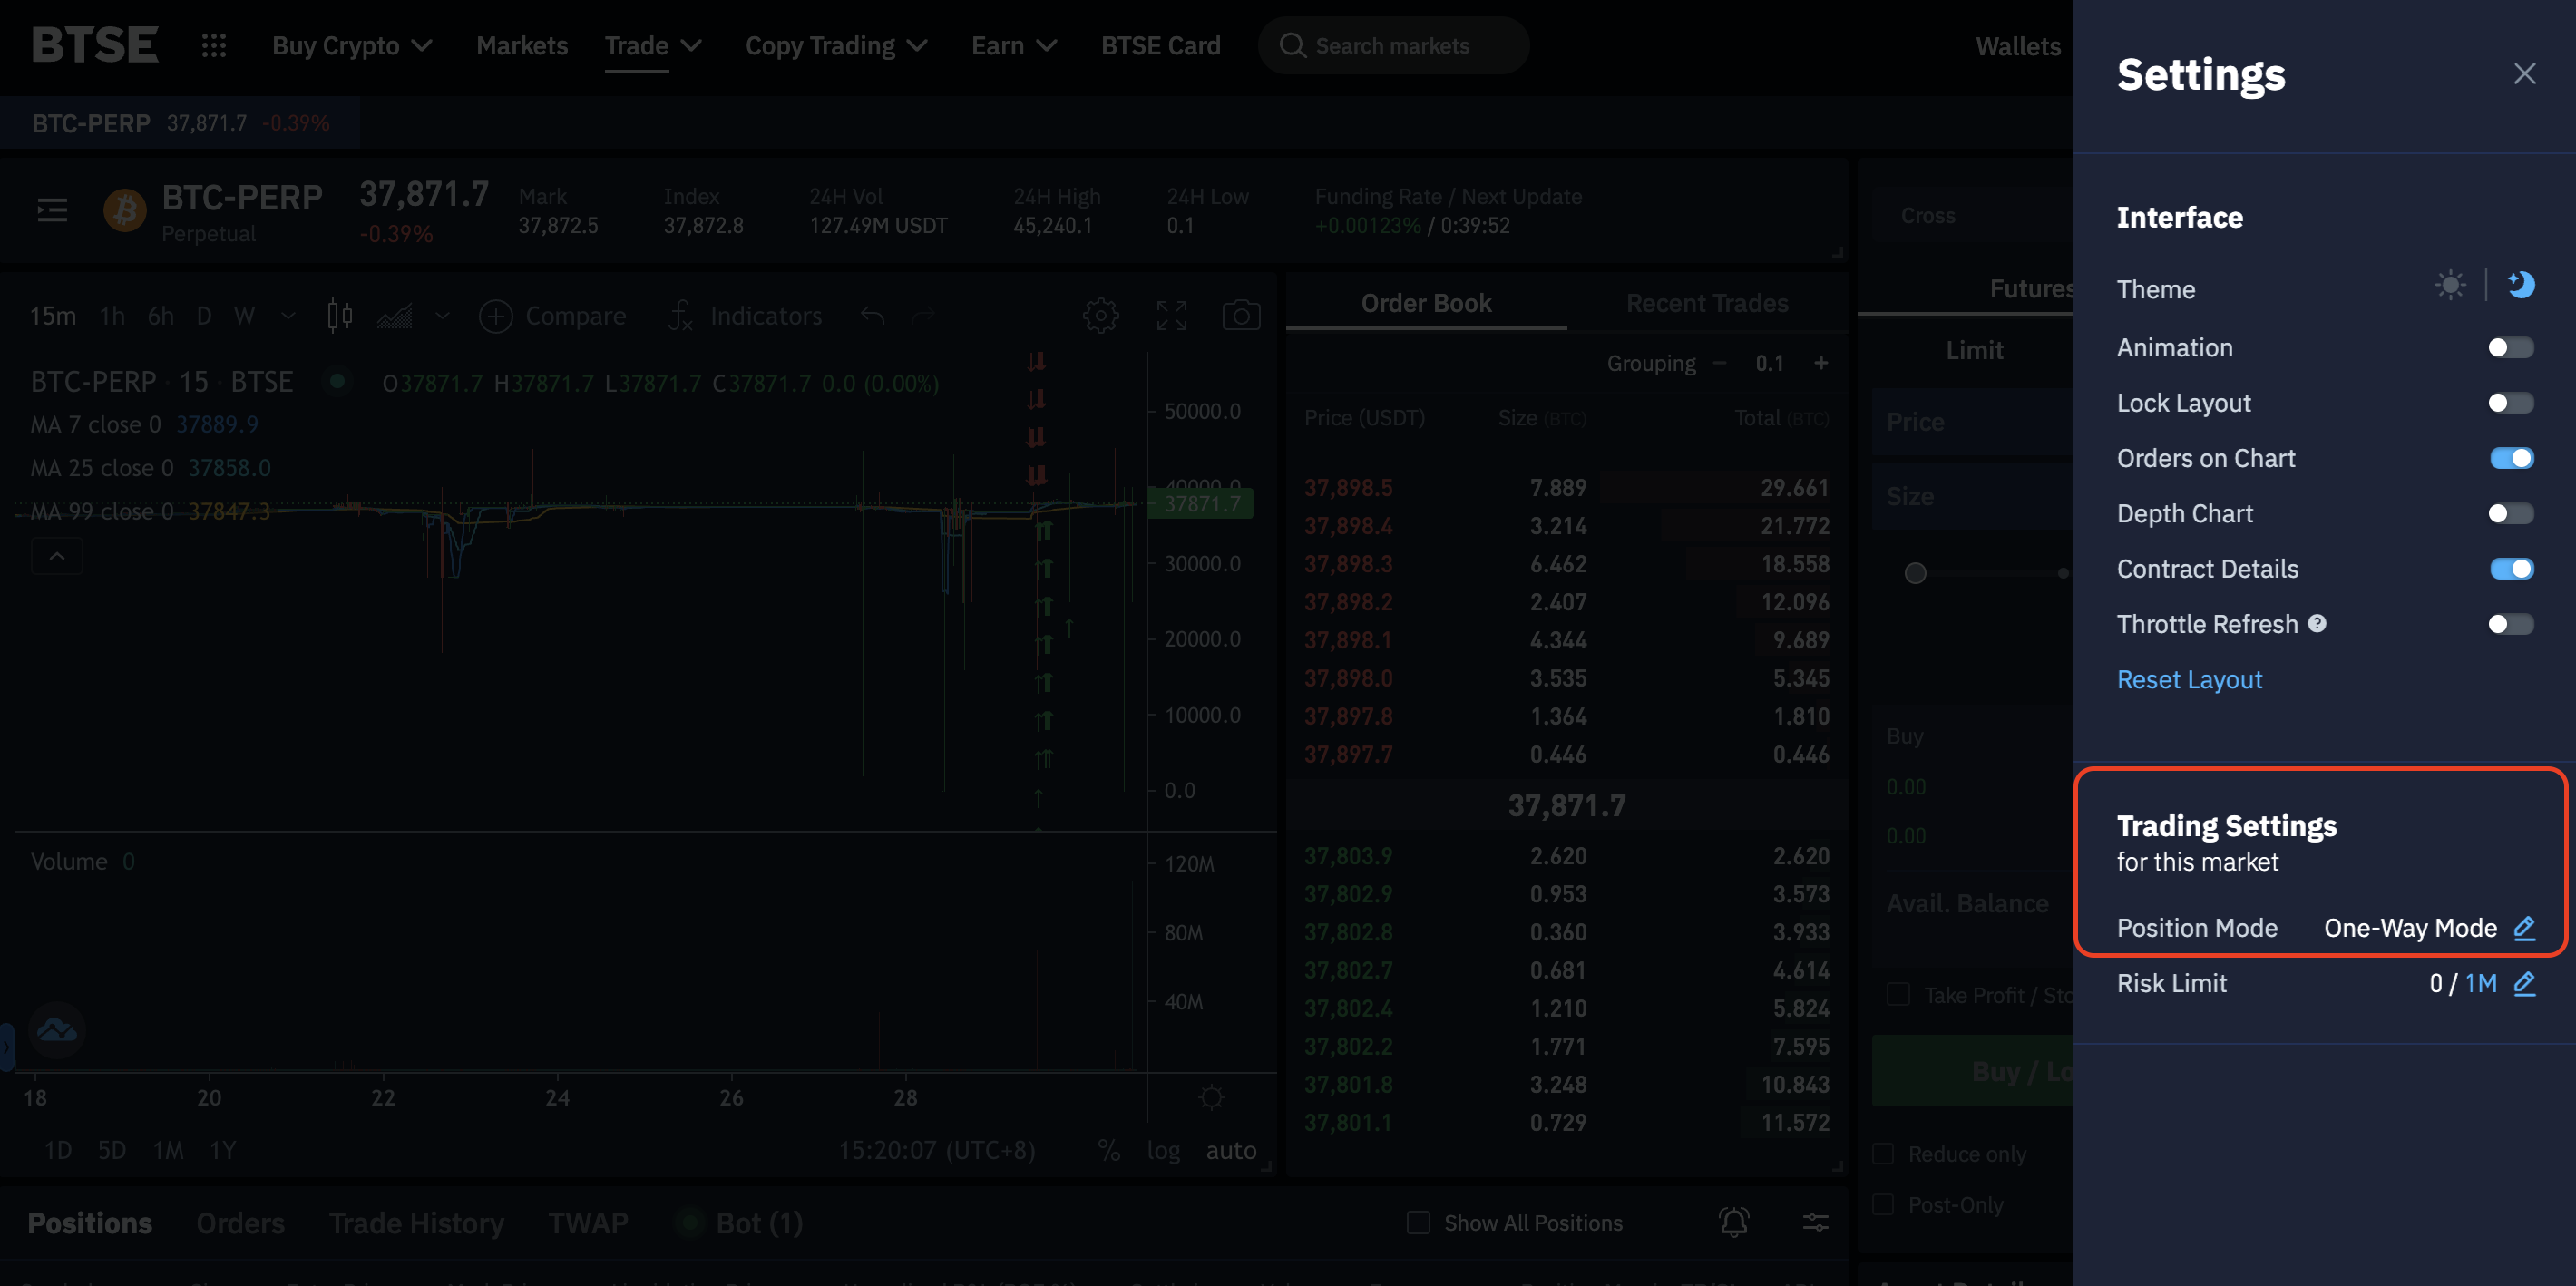2576x1286 pixels.
Task: Click Throttle Refresh help icon
Action: coord(2317,624)
